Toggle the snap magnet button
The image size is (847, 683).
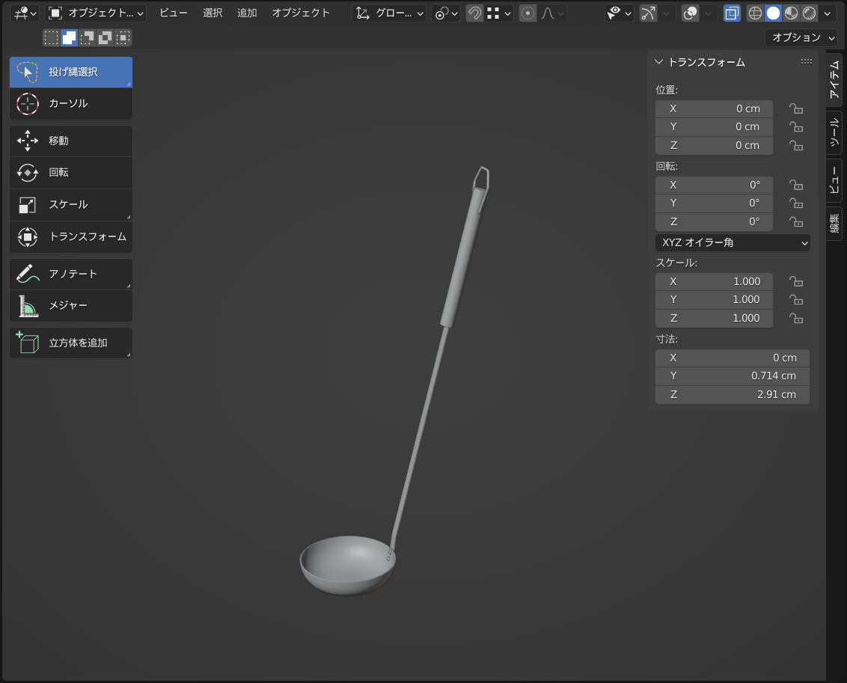(474, 13)
